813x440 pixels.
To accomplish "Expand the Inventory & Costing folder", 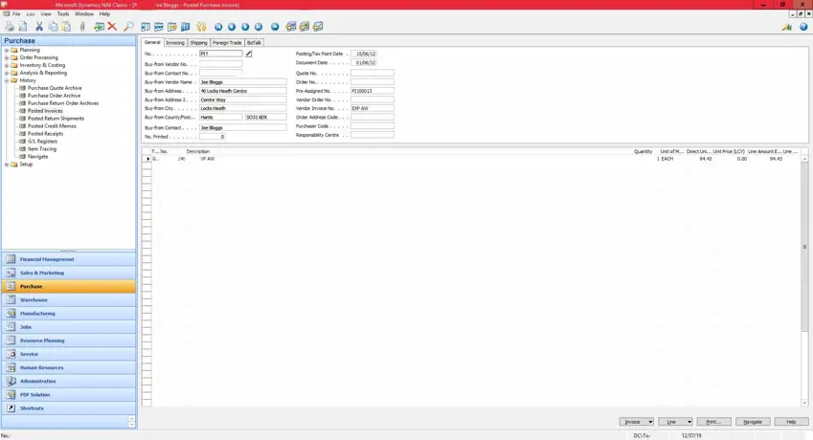I will pos(7,65).
